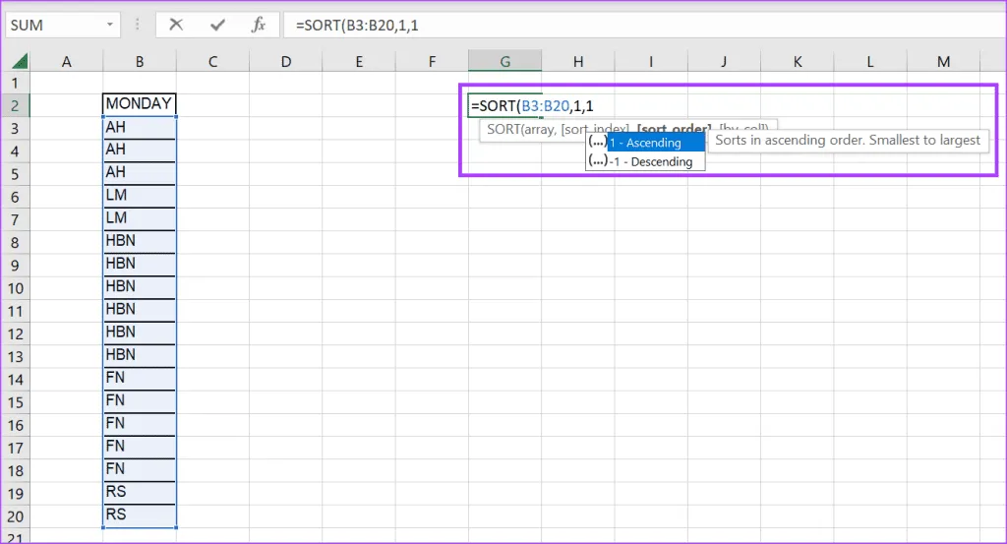
Task: Click the MONDAY cell
Action: [x=140, y=104]
